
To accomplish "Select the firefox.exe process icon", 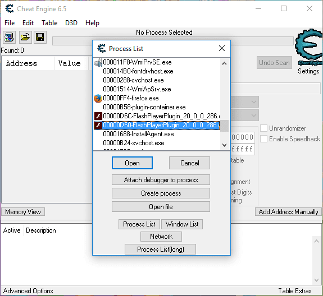I will point(98,98).
